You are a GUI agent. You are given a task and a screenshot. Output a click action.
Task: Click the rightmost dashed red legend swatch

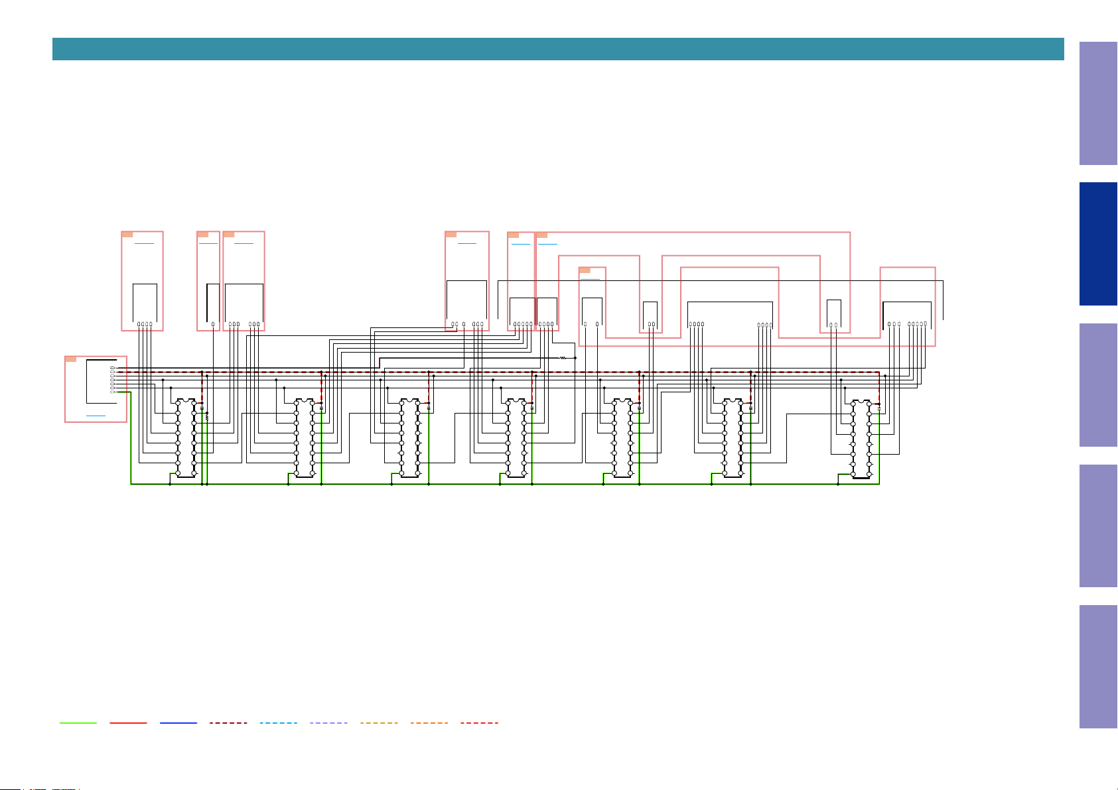pos(480,723)
